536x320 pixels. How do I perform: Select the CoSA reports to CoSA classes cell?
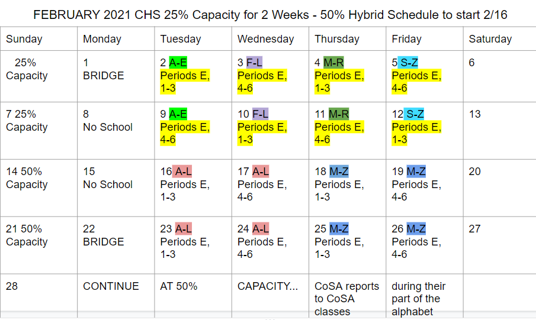[346, 299]
